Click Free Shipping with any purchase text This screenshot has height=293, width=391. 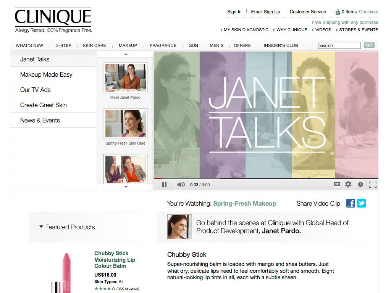345,23
